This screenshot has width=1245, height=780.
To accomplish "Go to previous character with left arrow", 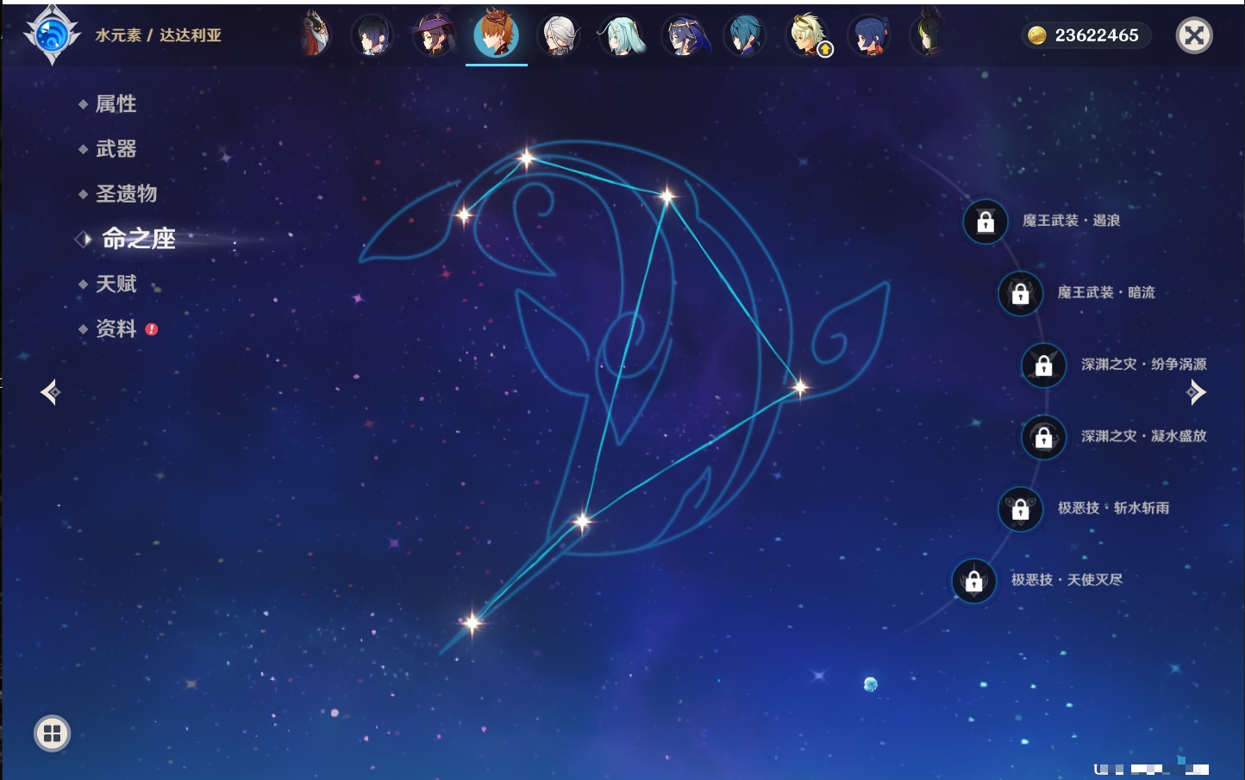I will (50, 392).
